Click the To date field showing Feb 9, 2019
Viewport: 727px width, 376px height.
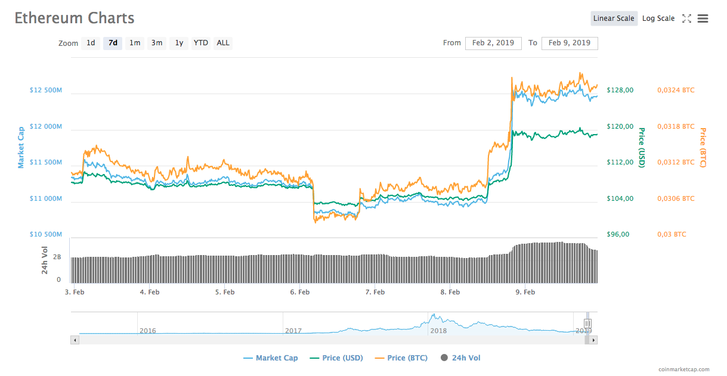(x=570, y=43)
